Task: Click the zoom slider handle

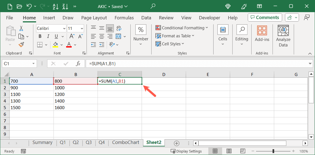Action: coord(273,151)
